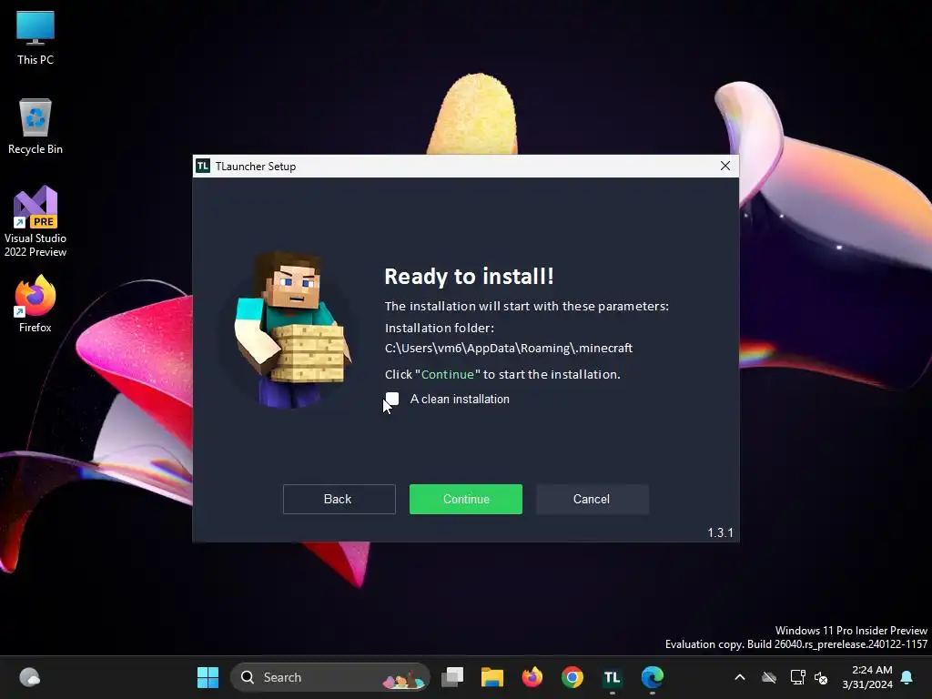Click the 'Ready to install!' heading
Screen dimensions: 932x699
469,277
